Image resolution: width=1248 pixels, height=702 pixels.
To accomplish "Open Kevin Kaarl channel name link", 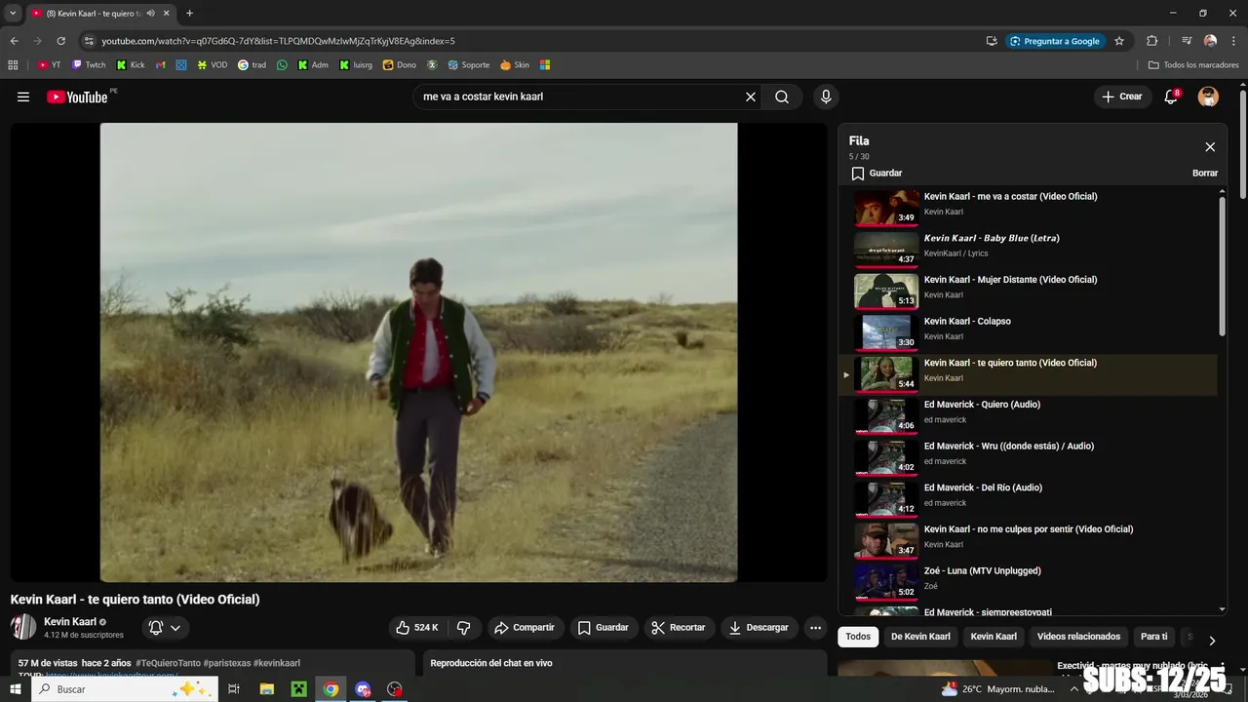I will tap(70, 622).
